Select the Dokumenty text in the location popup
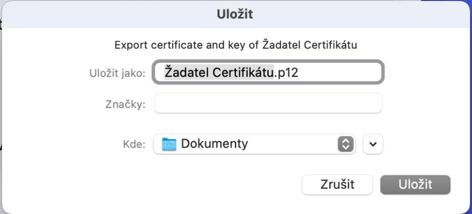The image size is (472, 214). [x=215, y=144]
